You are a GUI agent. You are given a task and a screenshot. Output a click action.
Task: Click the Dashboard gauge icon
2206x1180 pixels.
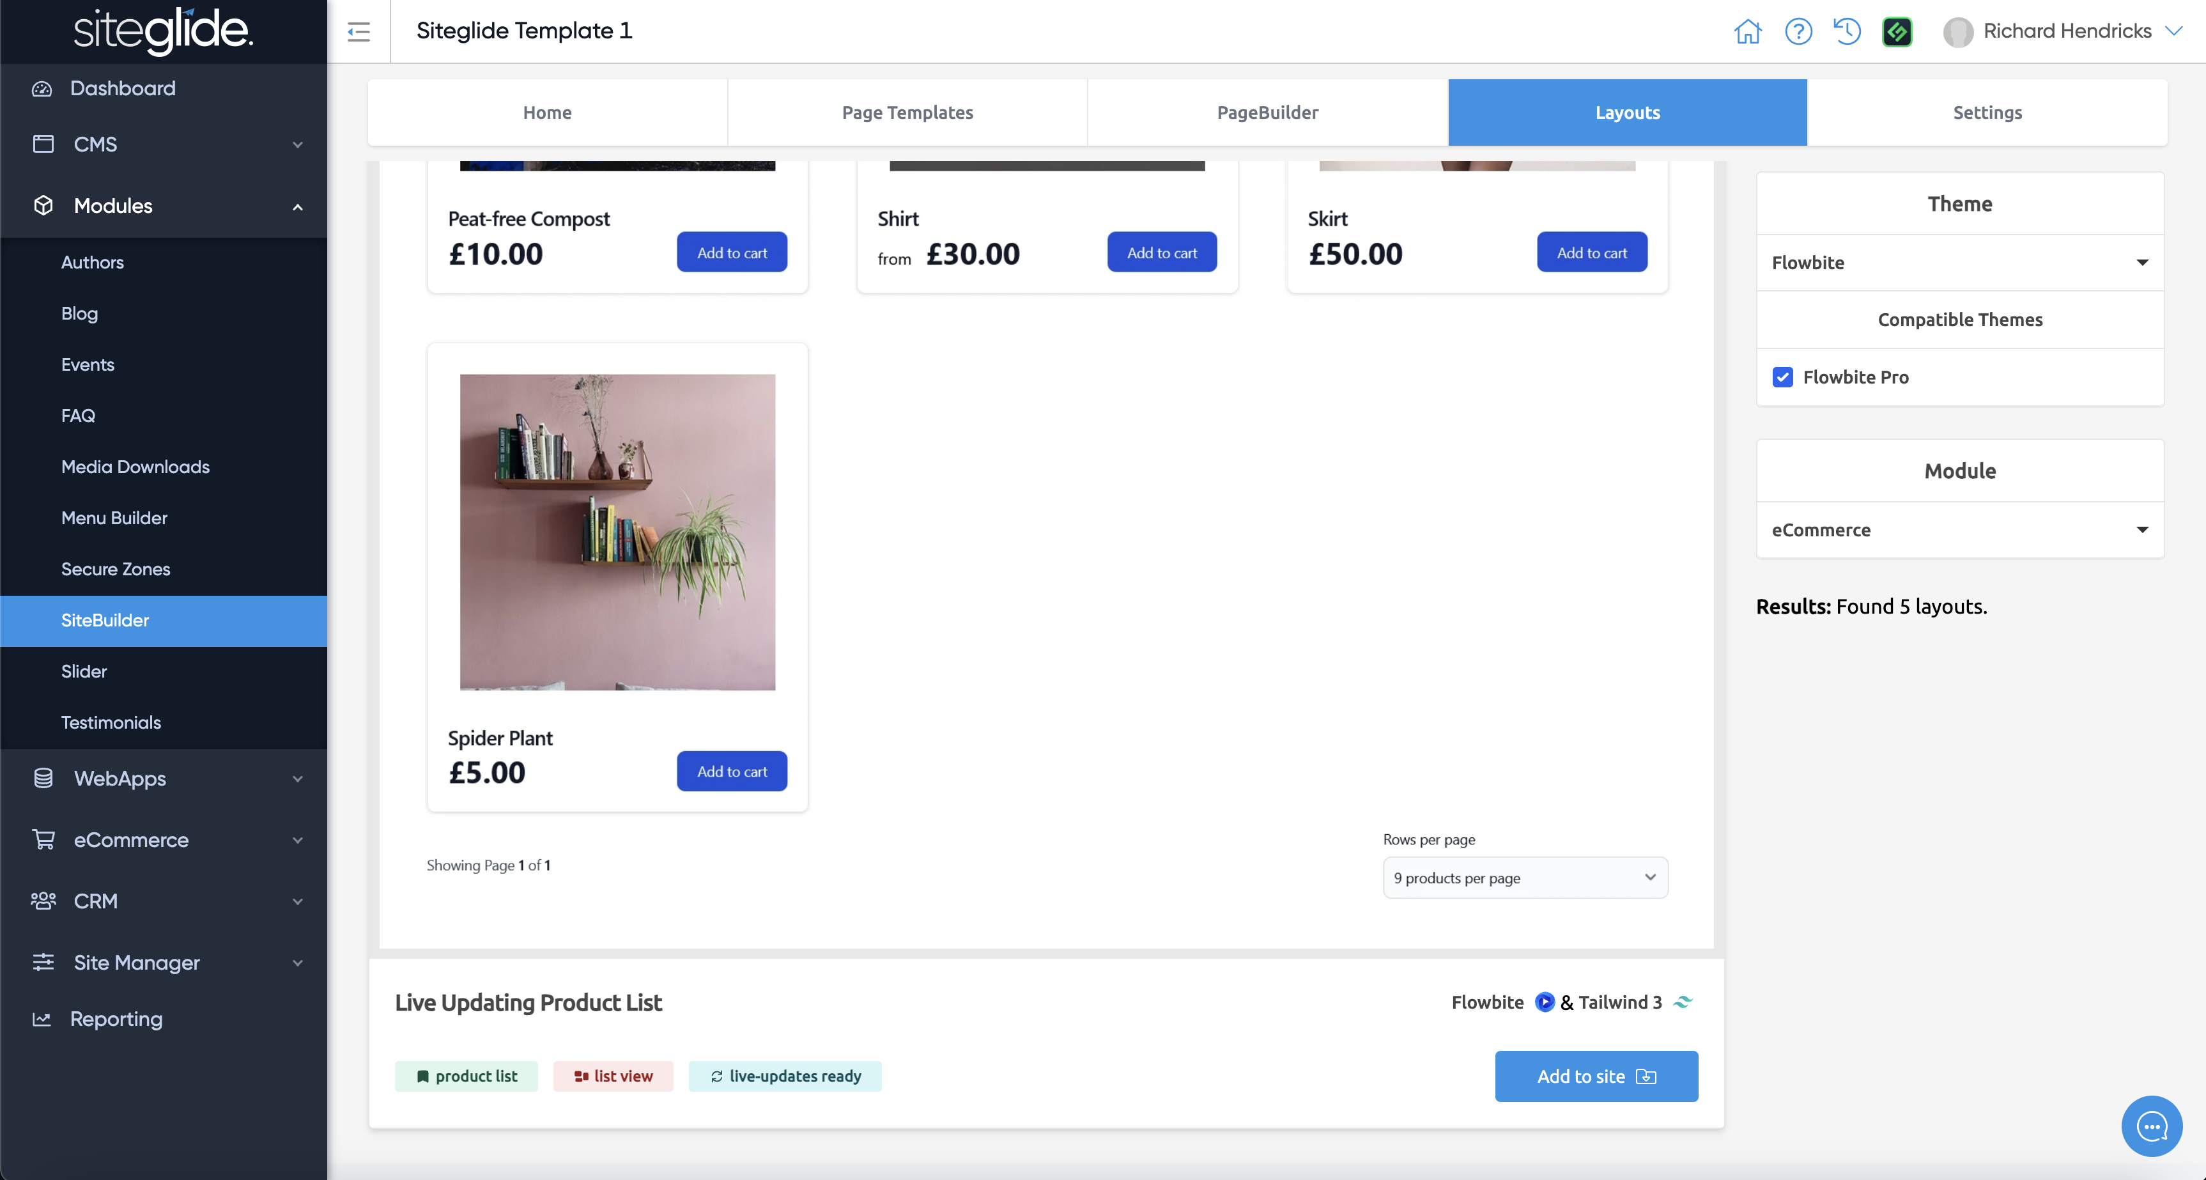pos(42,88)
